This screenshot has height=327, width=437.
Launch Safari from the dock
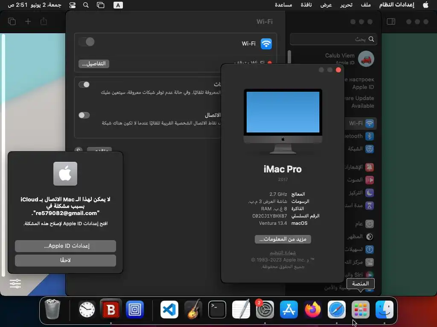(336, 310)
